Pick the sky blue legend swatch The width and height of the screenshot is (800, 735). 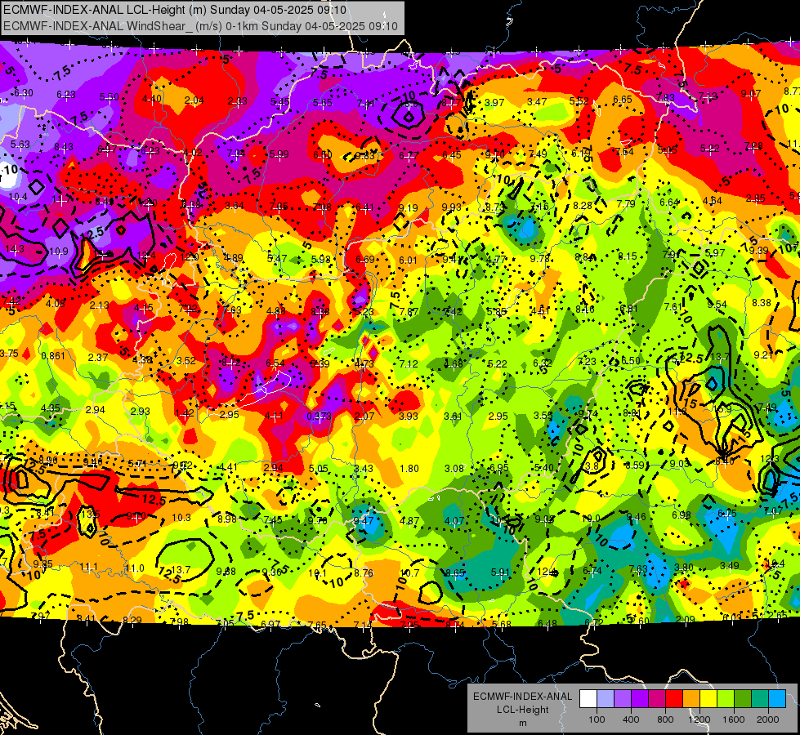776,699
